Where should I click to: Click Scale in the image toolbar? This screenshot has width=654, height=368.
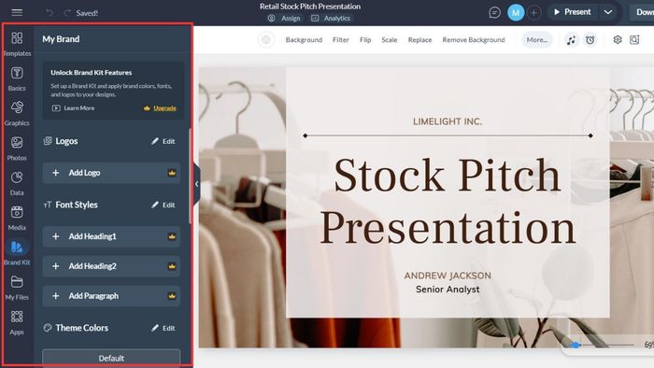click(x=390, y=40)
